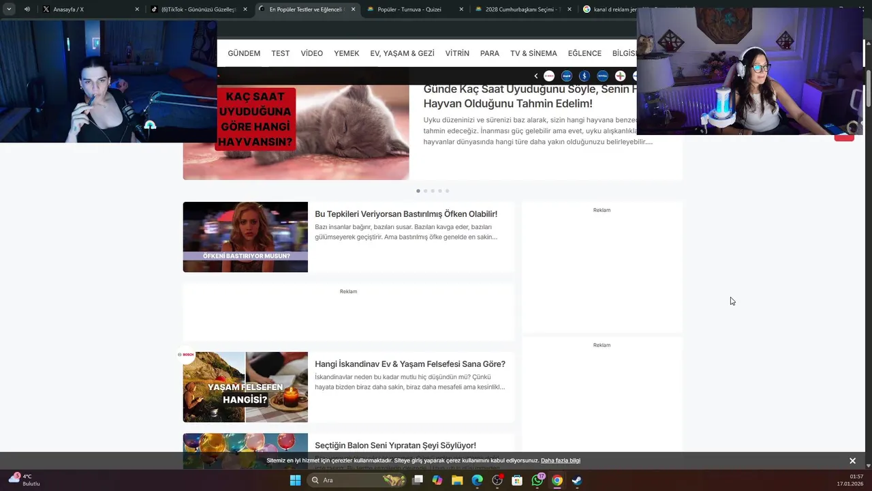This screenshot has height=491, width=872.
Task: Select the fifth carousel pagination dot
Action: click(x=447, y=191)
